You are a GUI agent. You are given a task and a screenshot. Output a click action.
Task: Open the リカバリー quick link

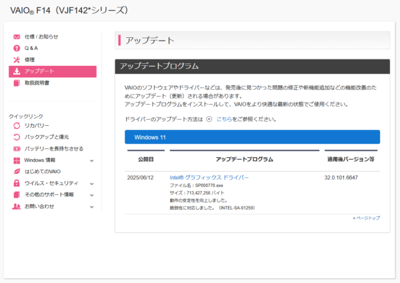point(37,126)
